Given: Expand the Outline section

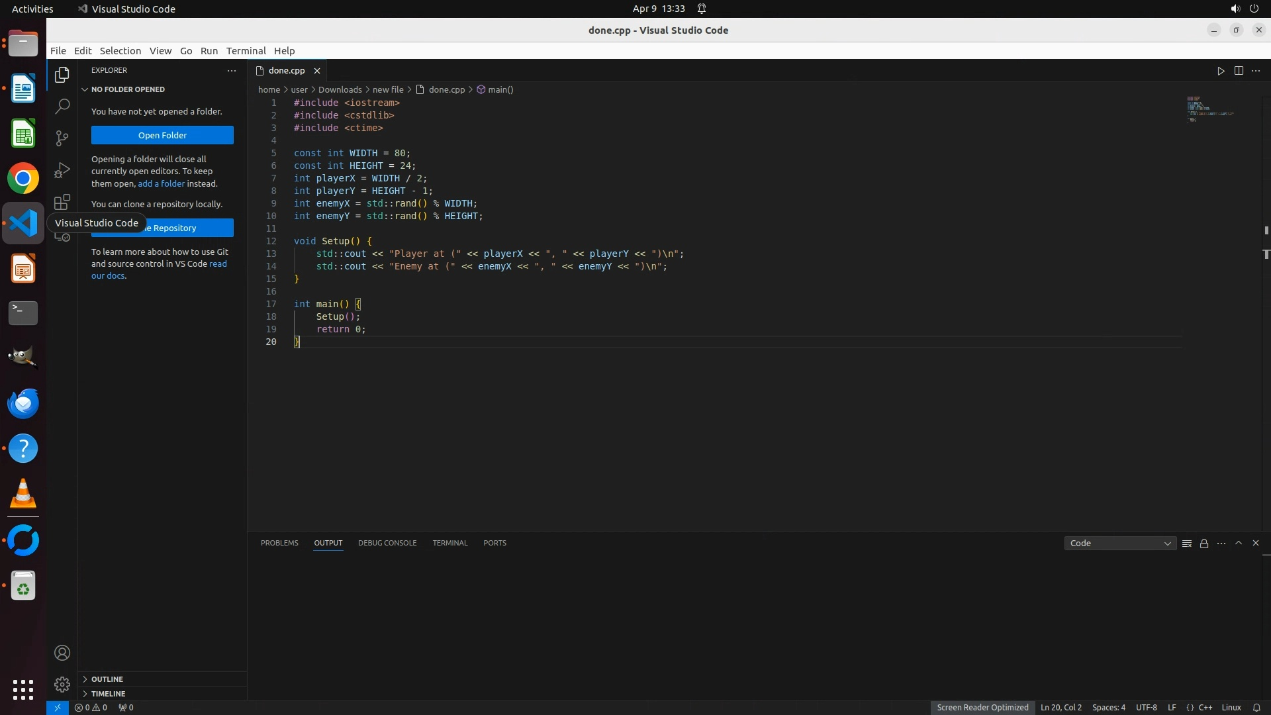Looking at the screenshot, I should tap(107, 679).
